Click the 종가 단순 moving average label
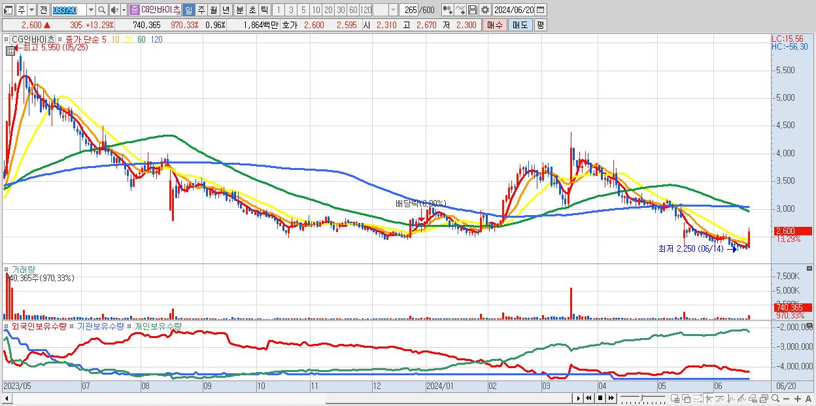 tap(82, 39)
